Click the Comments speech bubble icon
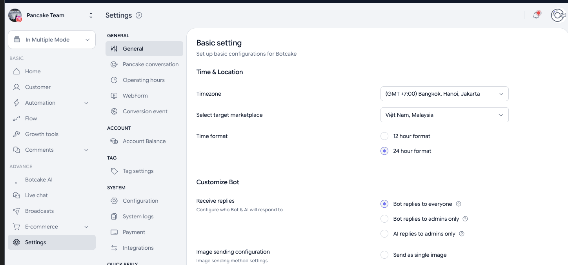This screenshot has height=265, width=568. (16, 150)
